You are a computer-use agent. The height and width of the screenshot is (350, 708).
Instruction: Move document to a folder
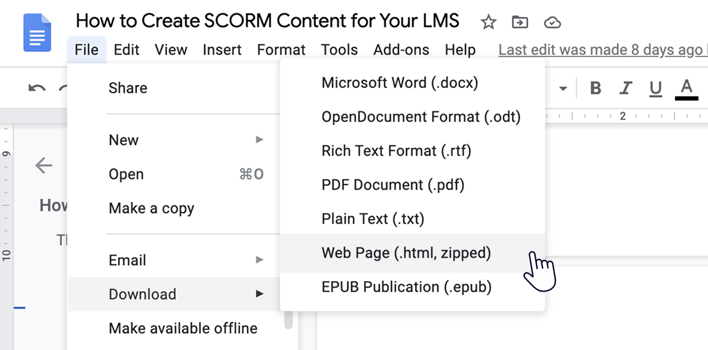tap(520, 21)
